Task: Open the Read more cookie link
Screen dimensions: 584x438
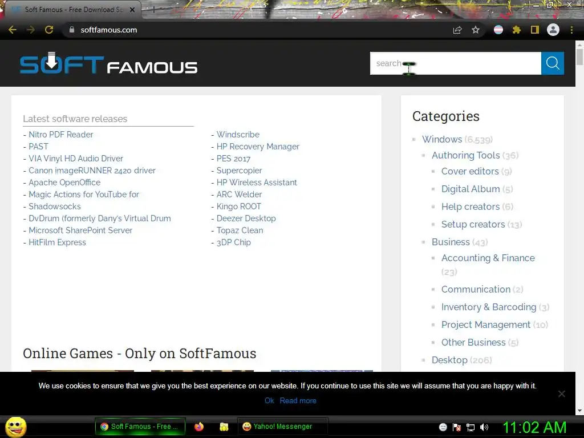Action: (298, 401)
